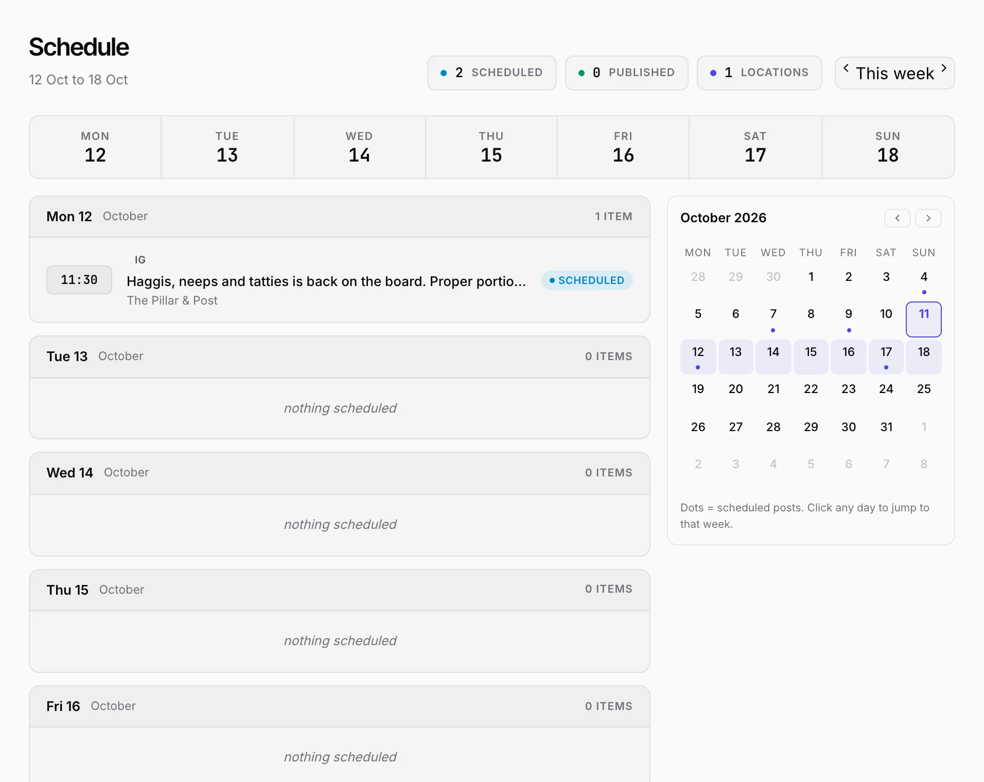Click the 1 ITEM count for Monday
This screenshot has height=782, width=984.
[x=613, y=217]
